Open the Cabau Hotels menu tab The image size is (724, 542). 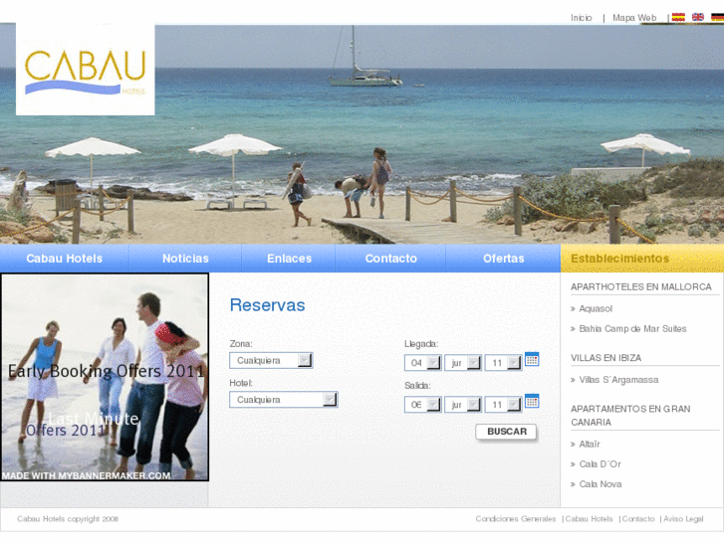(x=64, y=259)
